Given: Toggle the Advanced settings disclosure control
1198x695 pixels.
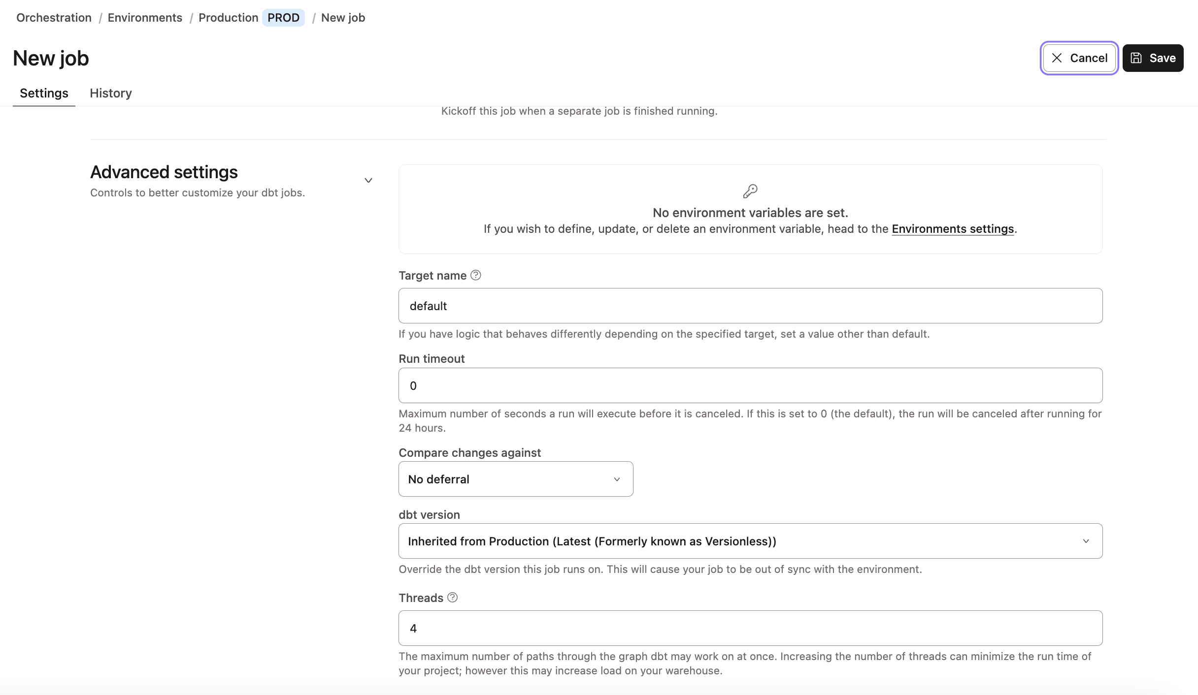Looking at the screenshot, I should coord(368,180).
